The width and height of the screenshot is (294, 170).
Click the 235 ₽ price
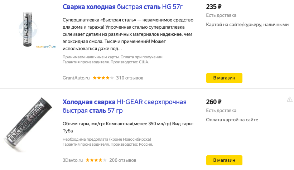214,7
